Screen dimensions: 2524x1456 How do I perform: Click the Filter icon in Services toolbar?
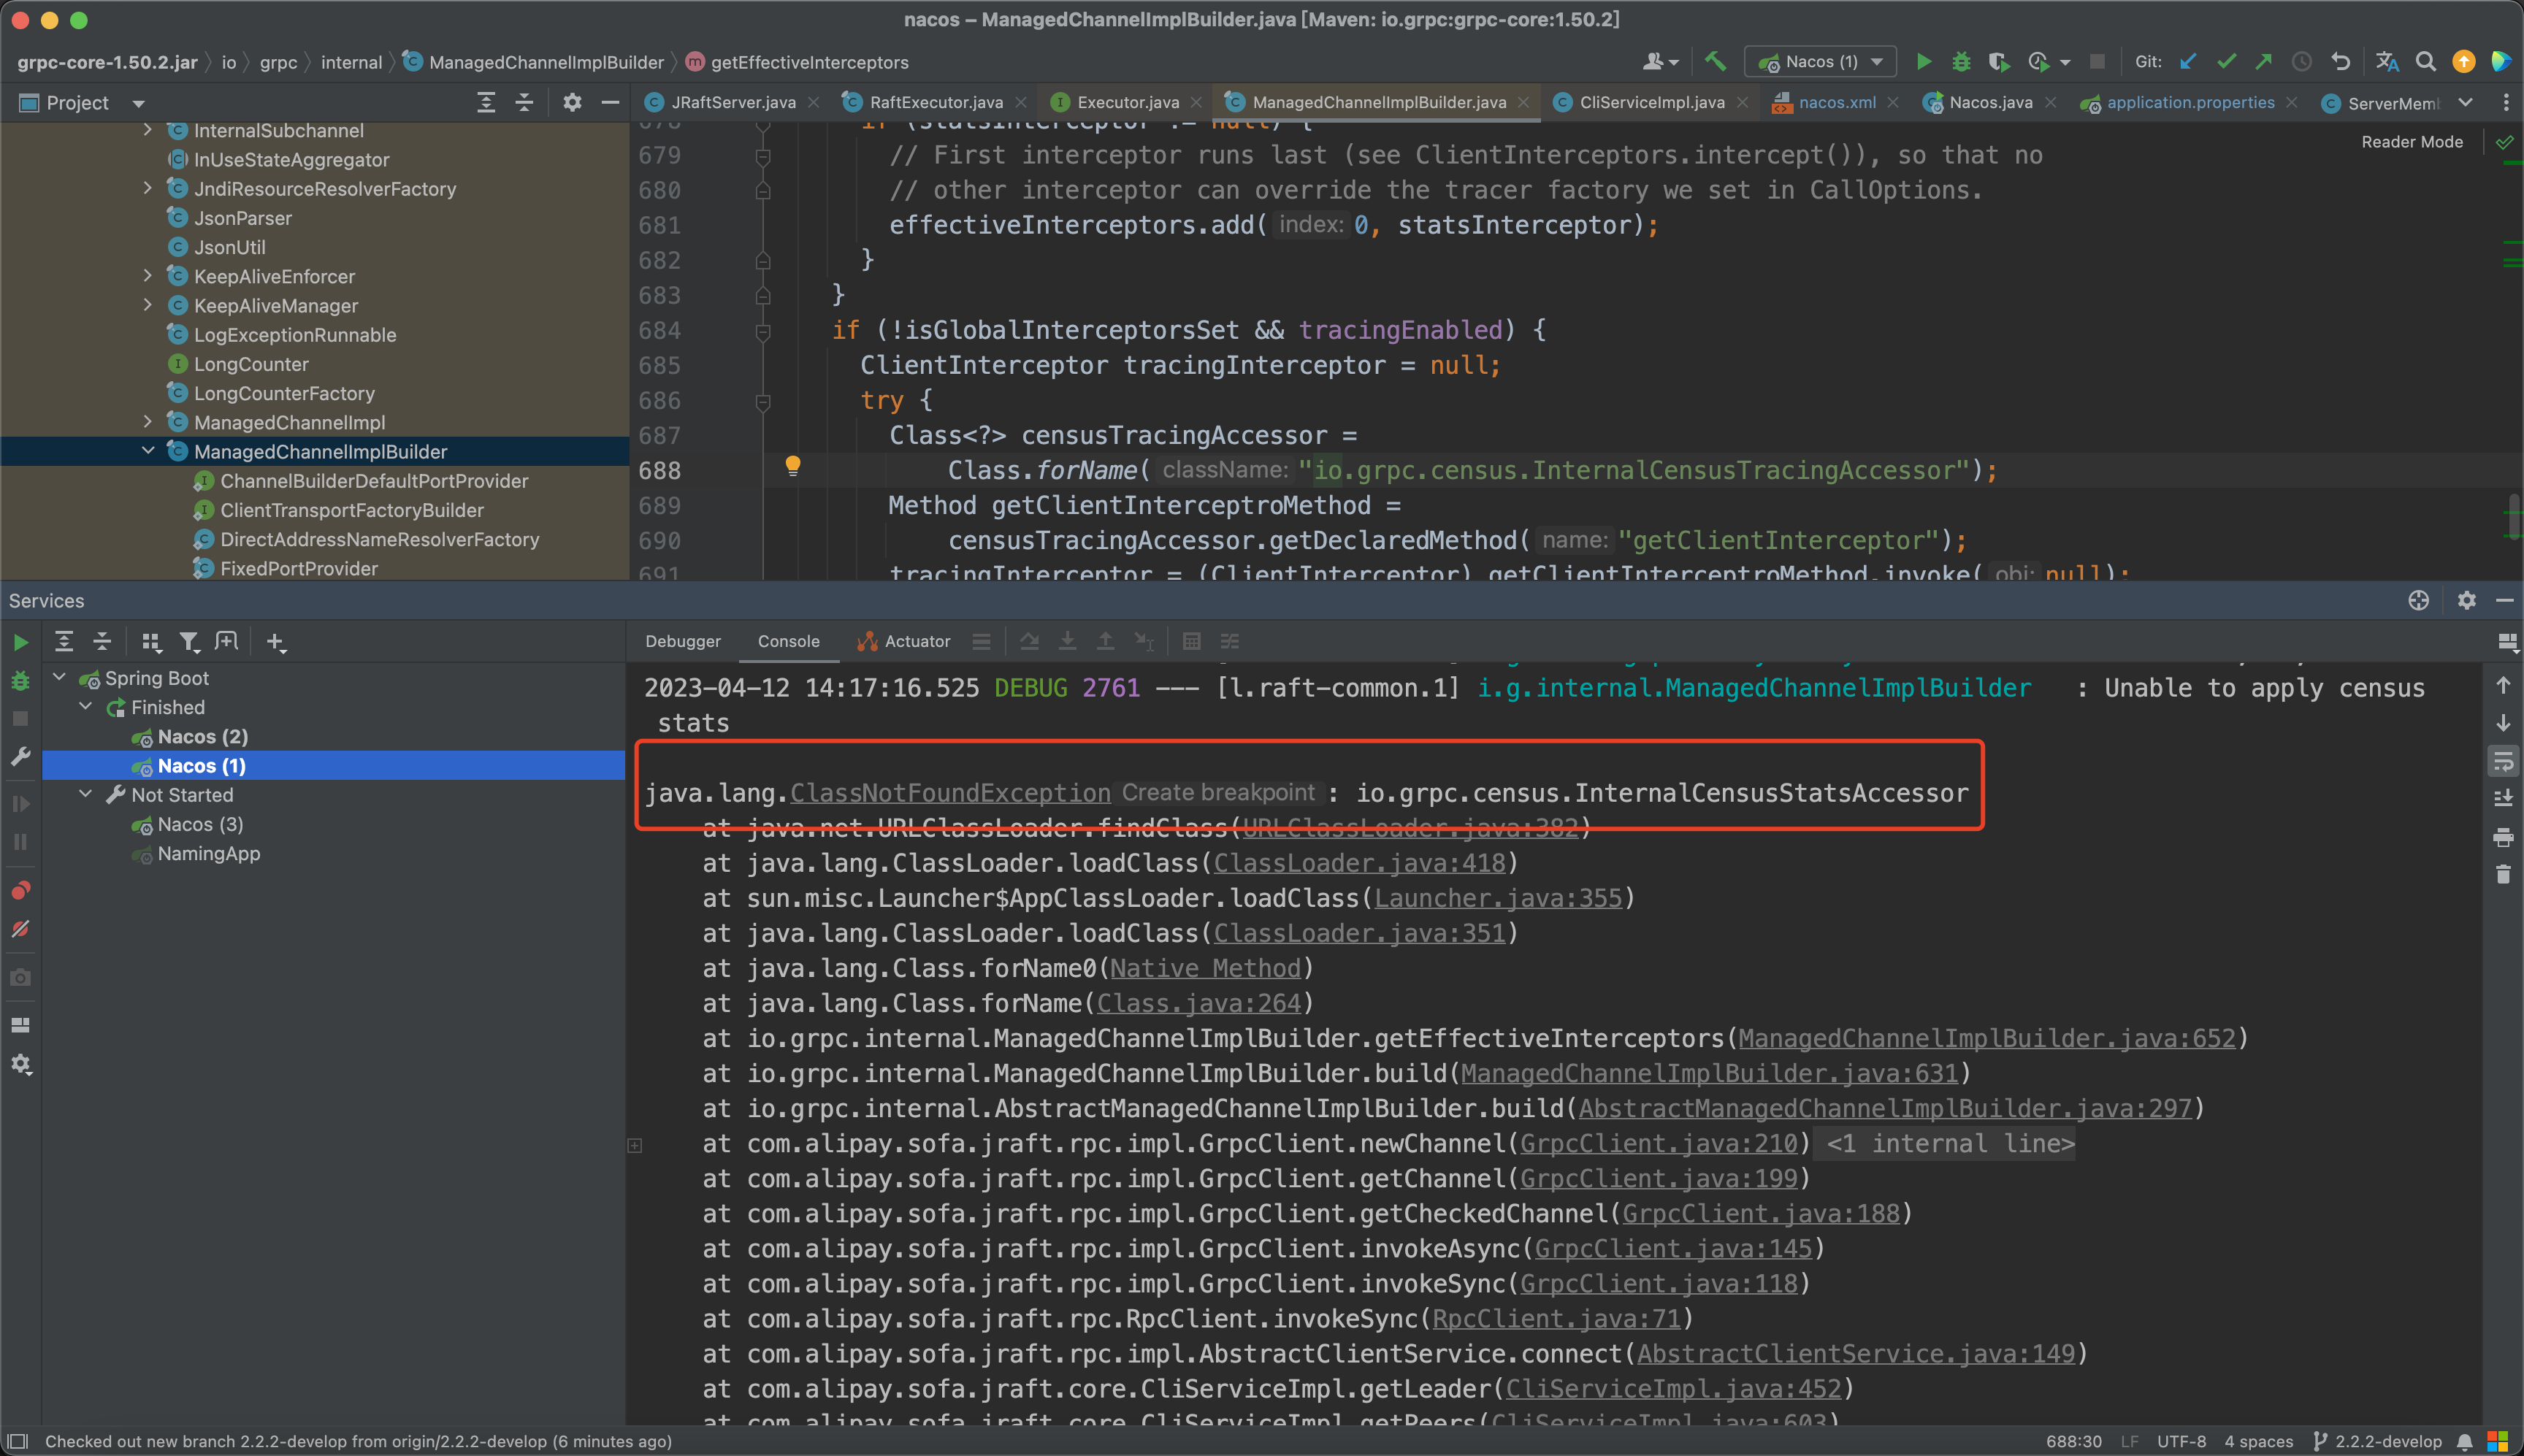tap(188, 642)
